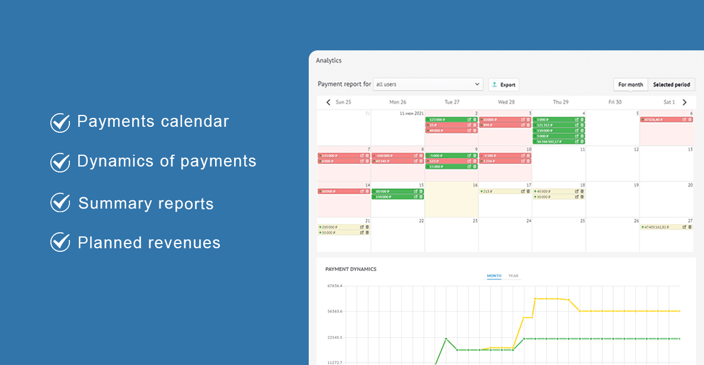Click the yellow line peak on the chart
The width and height of the screenshot is (704, 365).
tap(546, 299)
